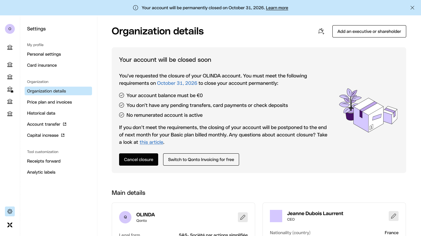Click the October 31, 2026 date in closure notice
The image size is (421, 236).
[x=177, y=83]
